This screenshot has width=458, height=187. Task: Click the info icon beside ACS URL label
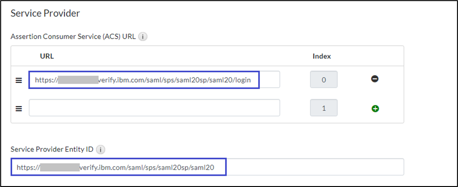tap(143, 37)
